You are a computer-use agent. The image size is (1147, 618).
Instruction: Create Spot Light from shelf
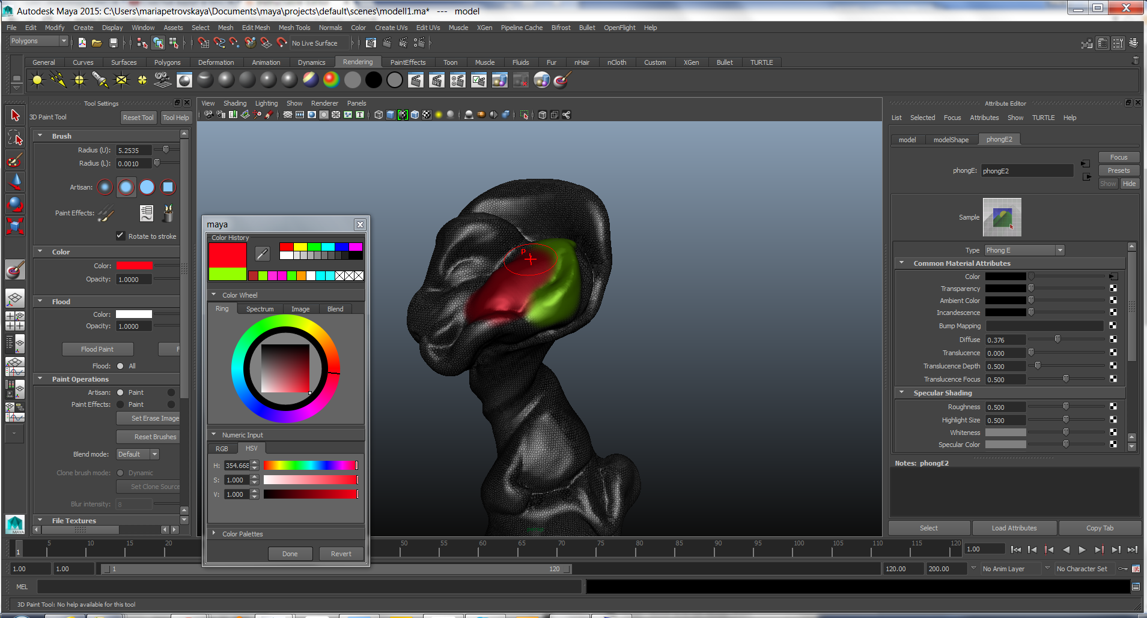tap(100, 80)
